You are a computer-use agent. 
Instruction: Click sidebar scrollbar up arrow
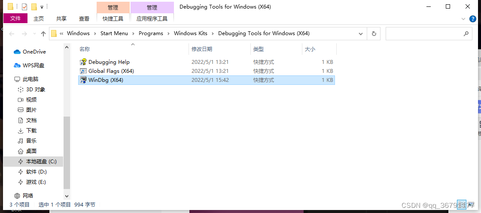(x=67, y=47)
